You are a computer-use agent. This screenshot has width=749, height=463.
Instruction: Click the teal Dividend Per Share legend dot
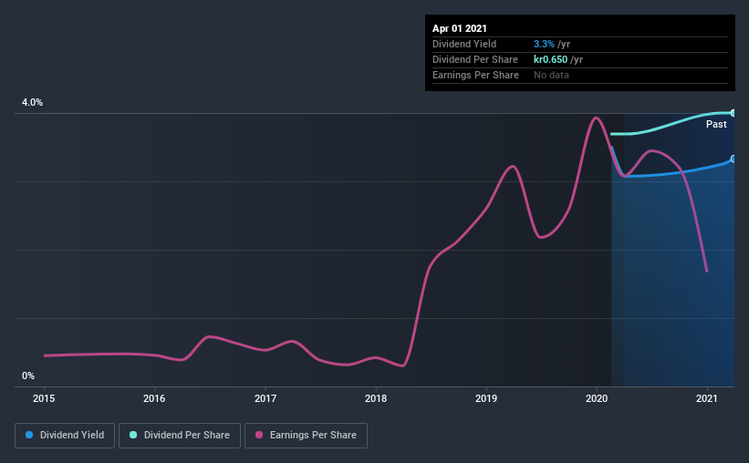click(x=133, y=435)
